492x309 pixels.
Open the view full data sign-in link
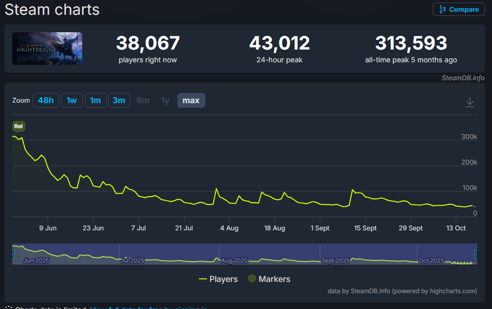(x=148, y=308)
